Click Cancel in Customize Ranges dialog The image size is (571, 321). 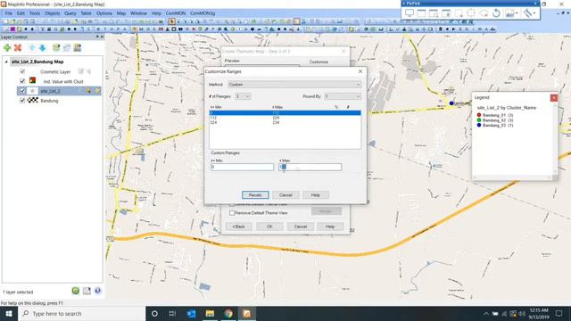[285, 195]
